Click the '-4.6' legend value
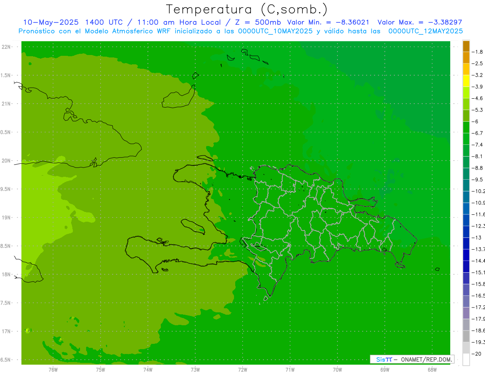The height and width of the screenshot is (375, 485). [478, 98]
